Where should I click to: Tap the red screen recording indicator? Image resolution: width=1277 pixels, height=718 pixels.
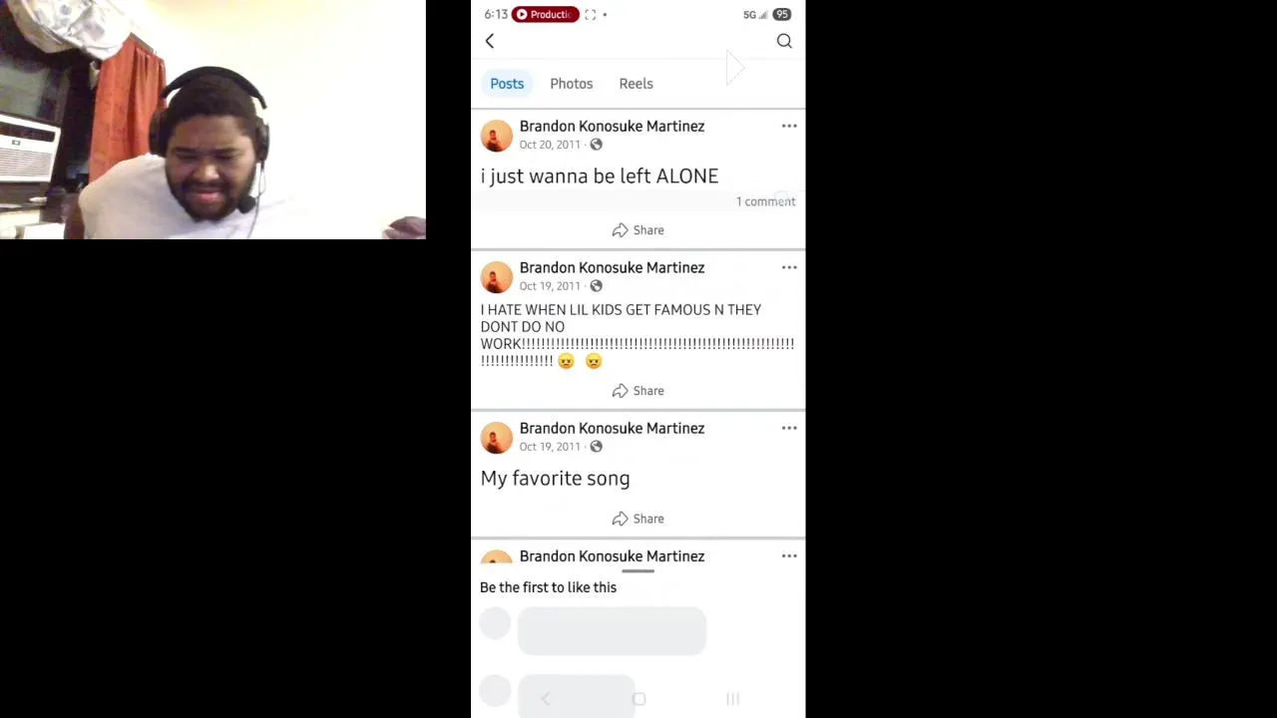point(545,14)
